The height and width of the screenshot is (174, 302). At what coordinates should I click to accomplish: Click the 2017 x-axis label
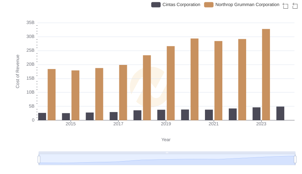118,124
